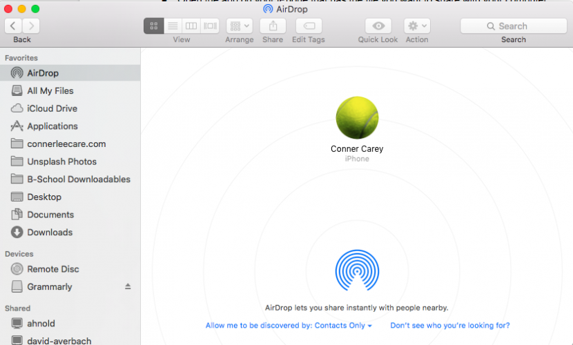Select shared computer david-averbach
573x345 pixels.
(70, 341)
